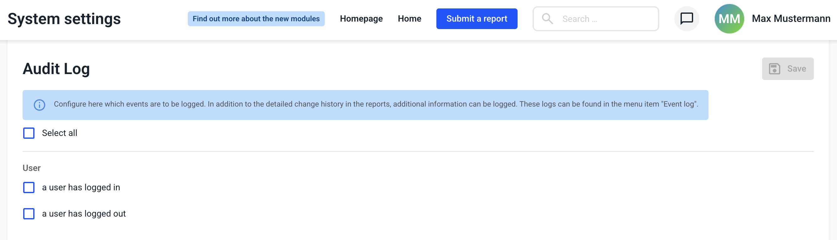Click the 'a user has logged in' label
Image resolution: width=837 pixels, height=240 pixels.
click(81, 187)
